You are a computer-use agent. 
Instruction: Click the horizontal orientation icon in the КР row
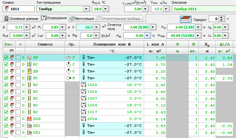(68, 58)
